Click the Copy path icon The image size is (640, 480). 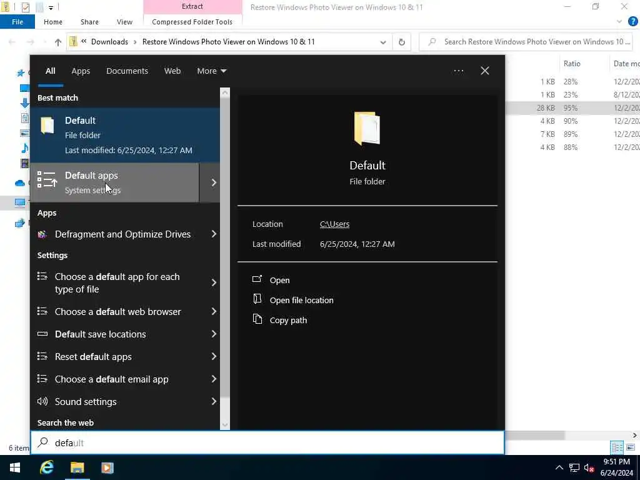pos(257,319)
